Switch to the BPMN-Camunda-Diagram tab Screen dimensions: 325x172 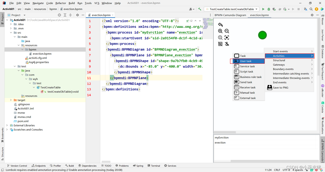pyautogui.click(x=230, y=15)
